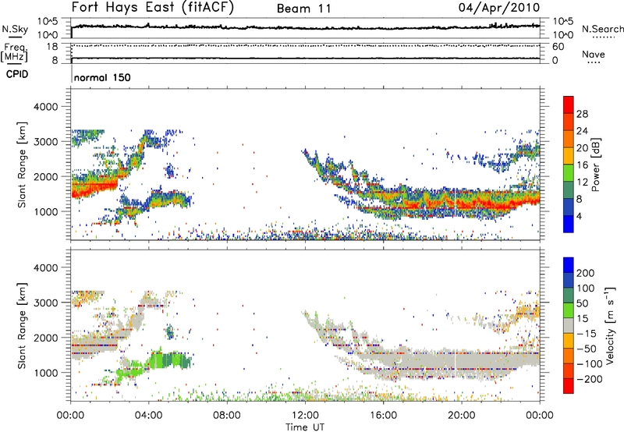The width and height of the screenshot is (624, 432).
Task: Click the '4000' tick on the power panel
Action: (45, 107)
